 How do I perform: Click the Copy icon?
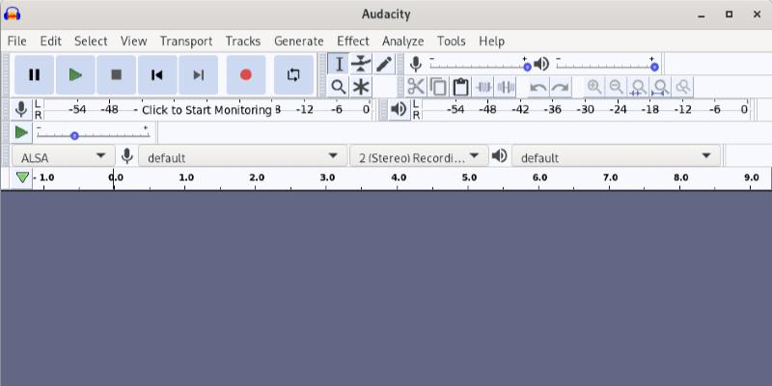point(438,87)
